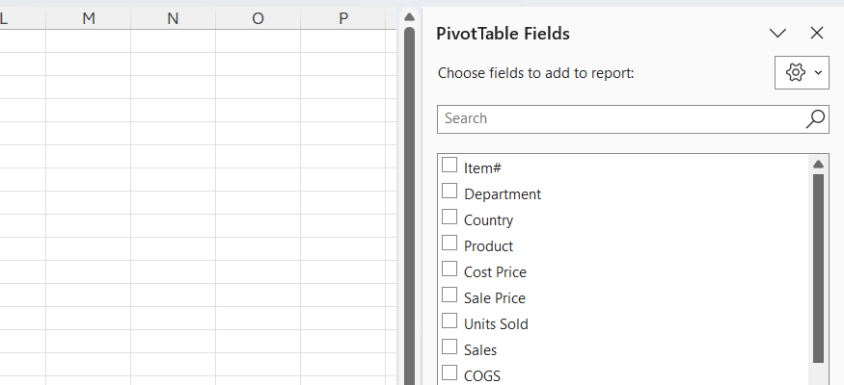The height and width of the screenshot is (385, 844).
Task: Enable the Cost Price field checkbox
Action: [449, 269]
